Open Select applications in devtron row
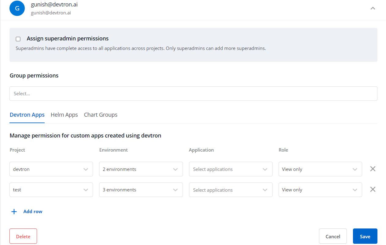 click(x=230, y=169)
